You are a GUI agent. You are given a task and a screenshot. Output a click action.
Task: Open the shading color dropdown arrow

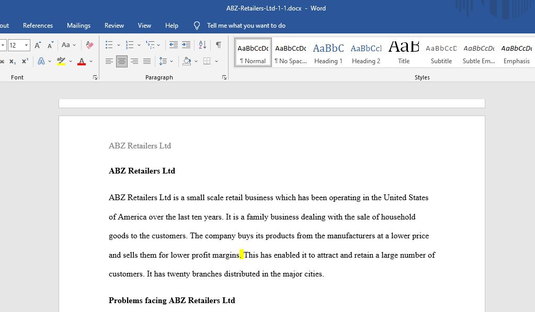196,61
